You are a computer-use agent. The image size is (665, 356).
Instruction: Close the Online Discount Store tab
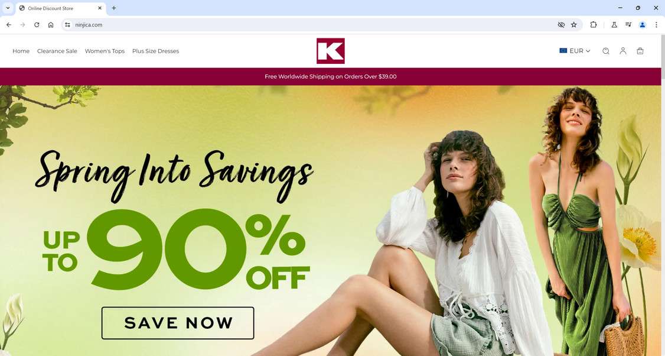(x=100, y=8)
